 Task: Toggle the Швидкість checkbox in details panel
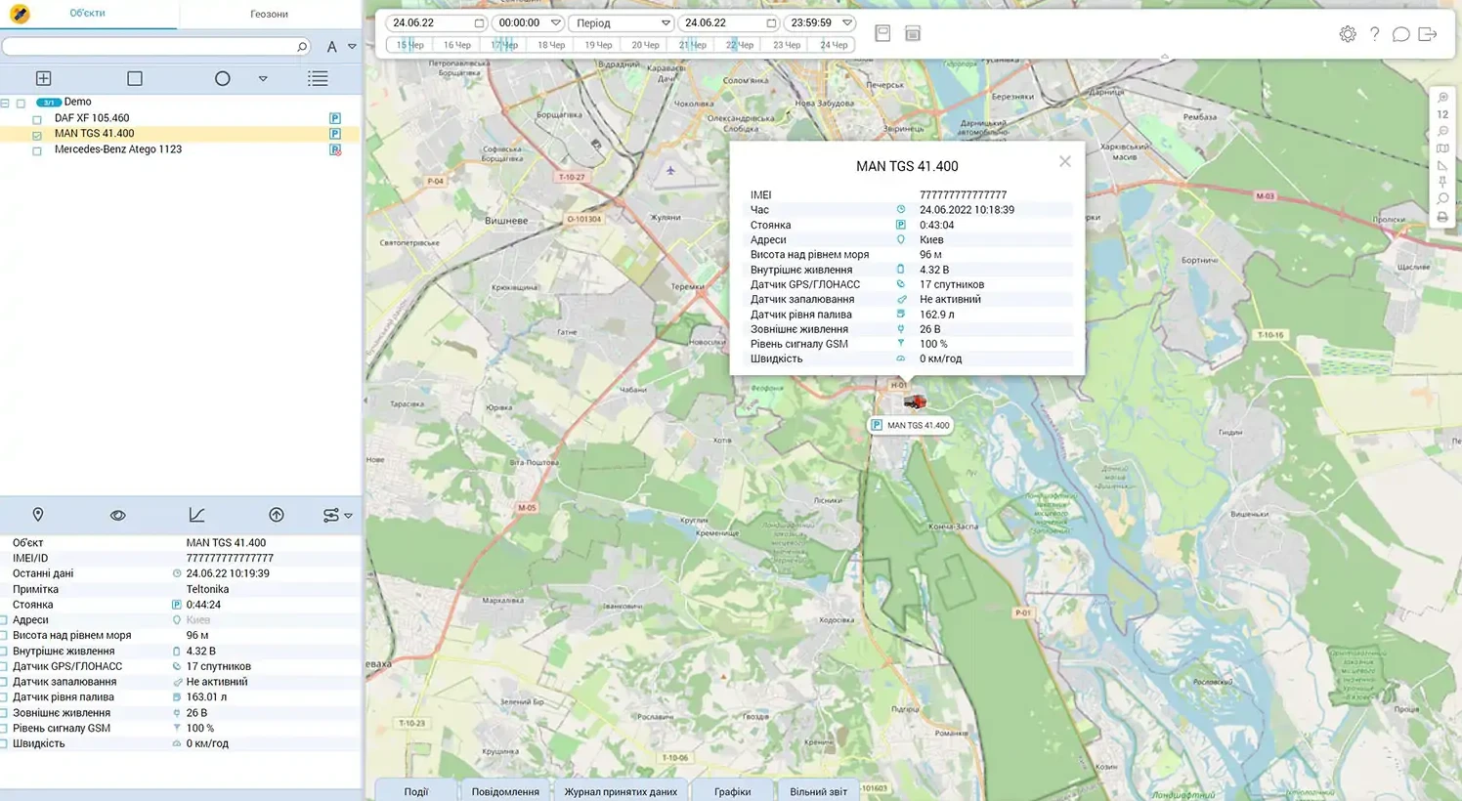coord(4,743)
